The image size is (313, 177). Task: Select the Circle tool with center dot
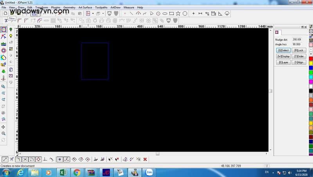158,14
